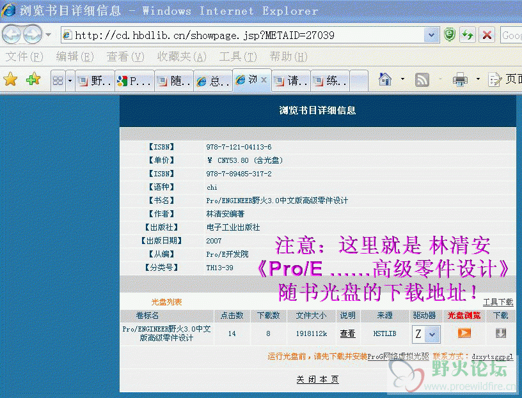This screenshot has width=522, height=398.
Task: Open the 工具(T) menu
Action: point(238,57)
